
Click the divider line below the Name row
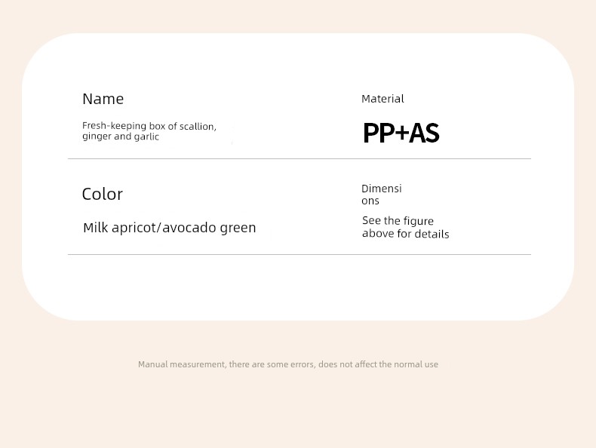pos(300,159)
